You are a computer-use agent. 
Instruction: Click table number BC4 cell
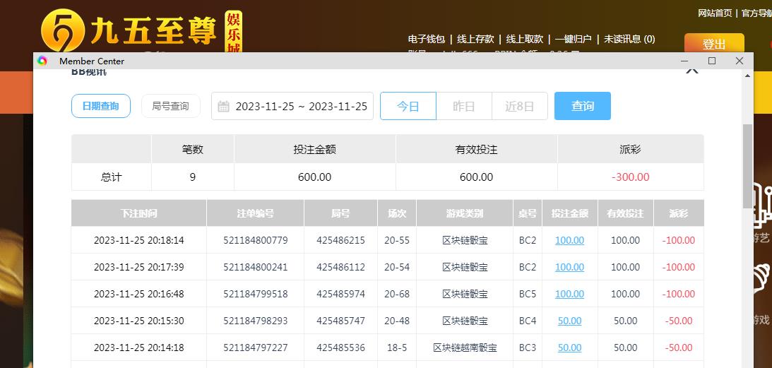pyautogui.click(x=528, y=321)
